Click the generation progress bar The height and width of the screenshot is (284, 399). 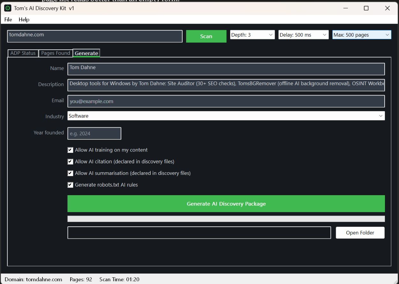coord(226,219)
